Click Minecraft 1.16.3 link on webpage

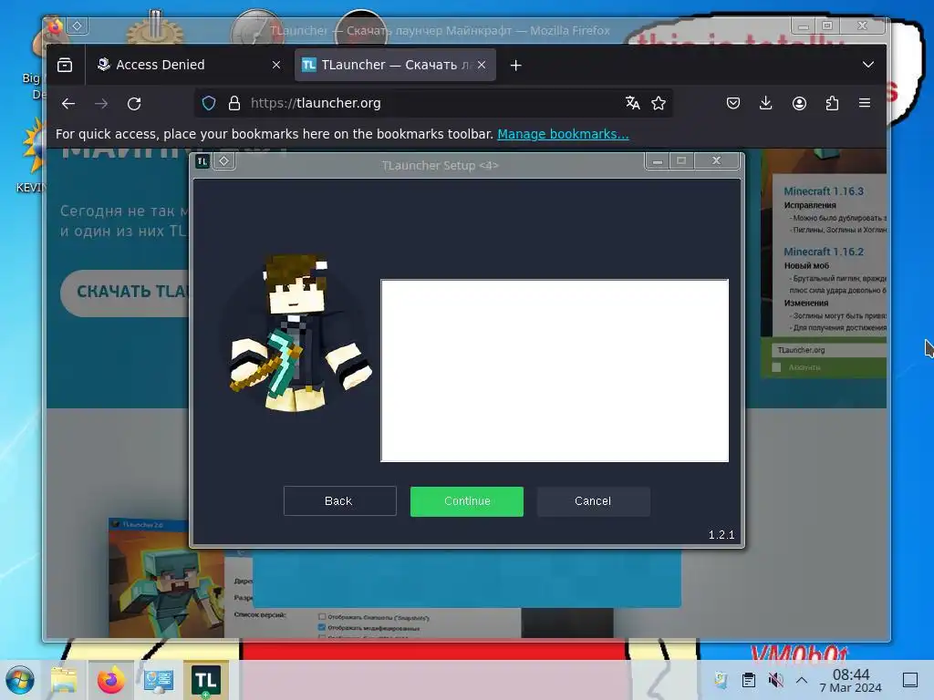tap(824, 191)
